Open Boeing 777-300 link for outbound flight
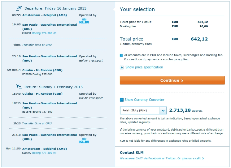Image resolution: width=231 pixels, height=168 pixels. 42,33
